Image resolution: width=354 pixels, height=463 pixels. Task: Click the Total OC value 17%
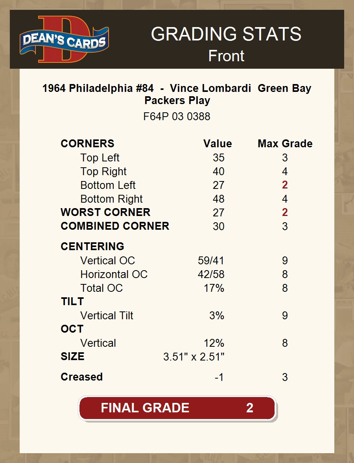coord(214,288)
